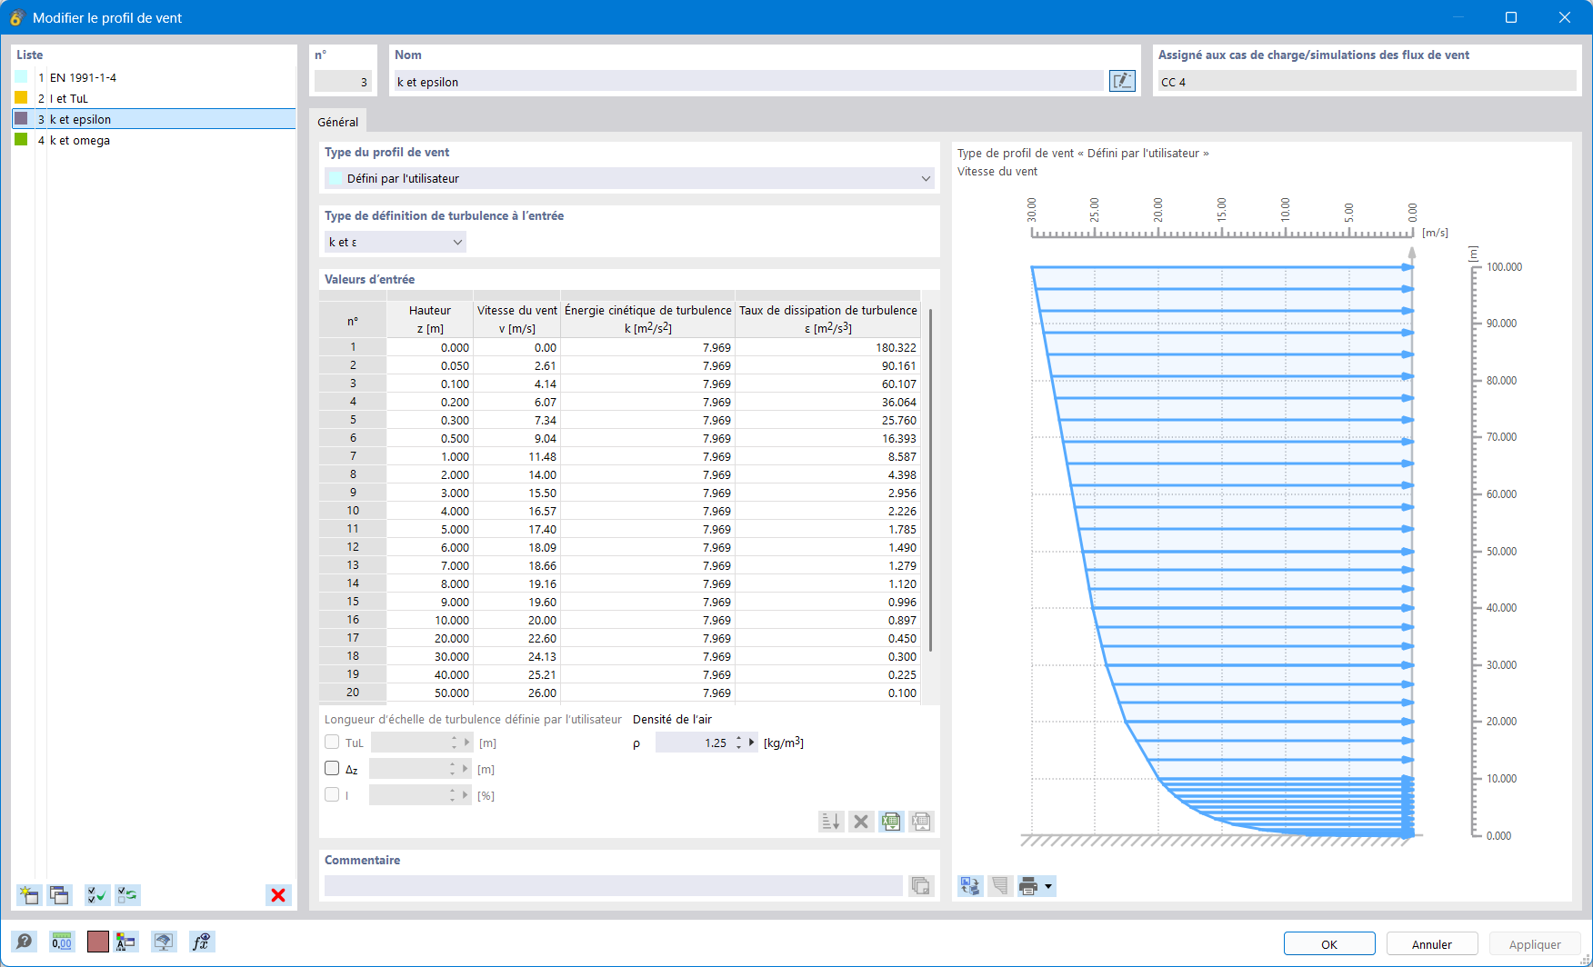
Task: Click the OK button
Action: point(1329,944)
